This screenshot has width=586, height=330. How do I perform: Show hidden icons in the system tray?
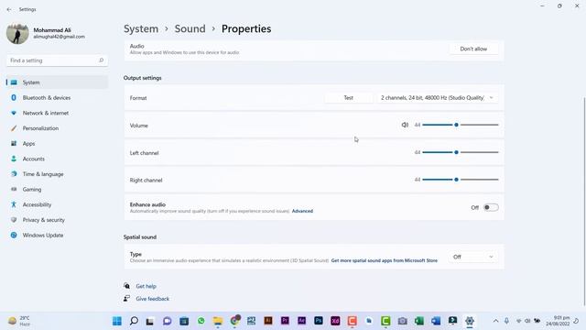pyautogui.click(x=495, y=321)
